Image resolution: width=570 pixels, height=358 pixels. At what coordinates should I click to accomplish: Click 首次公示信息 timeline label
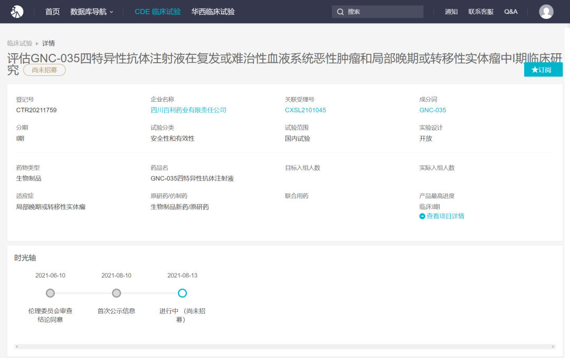(x=116, y=311)
